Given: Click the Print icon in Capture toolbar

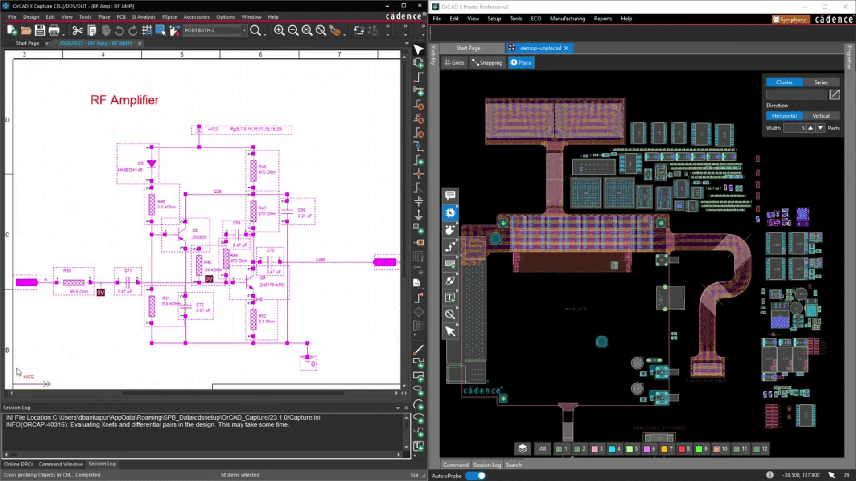Looking at the screenshot, I should click(x=54, y=30).
